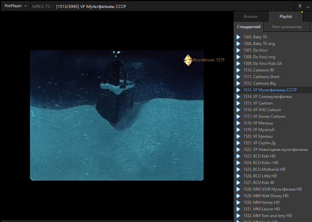Select channel text 1508. Da Vinci orig
The width and height of the screenshot is (312, 222).
tap(259, 57)
